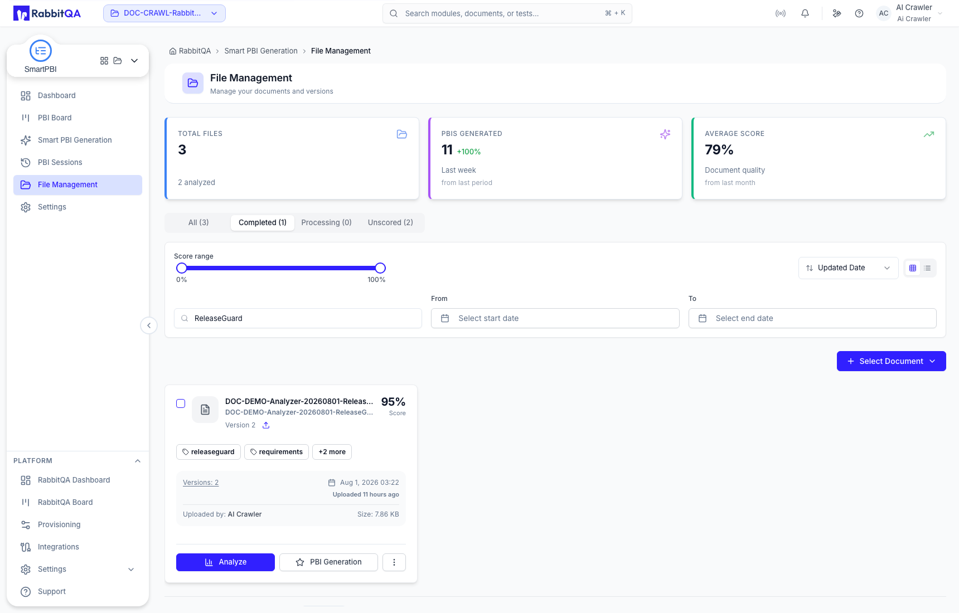
Task: Click the File Management header folder icon
Action: 193,83
